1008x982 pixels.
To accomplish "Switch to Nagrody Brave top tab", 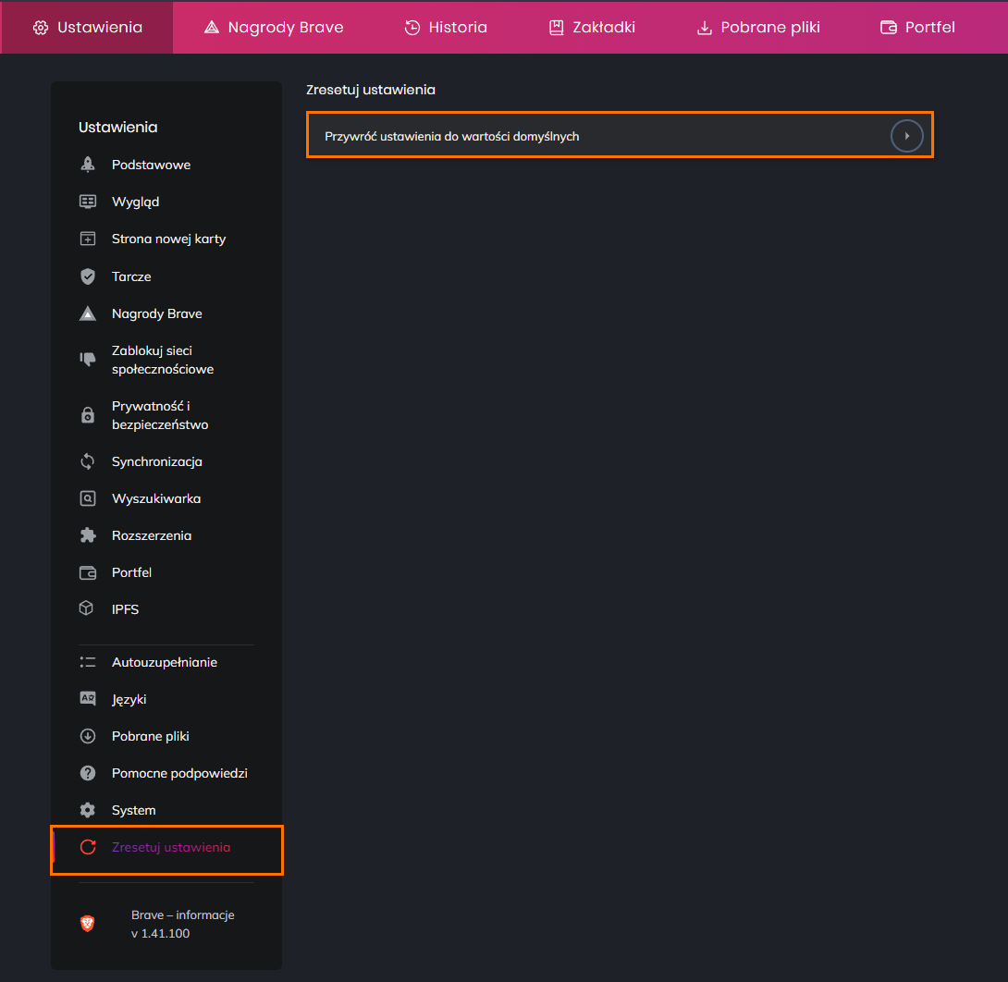I will click(273, 27).
